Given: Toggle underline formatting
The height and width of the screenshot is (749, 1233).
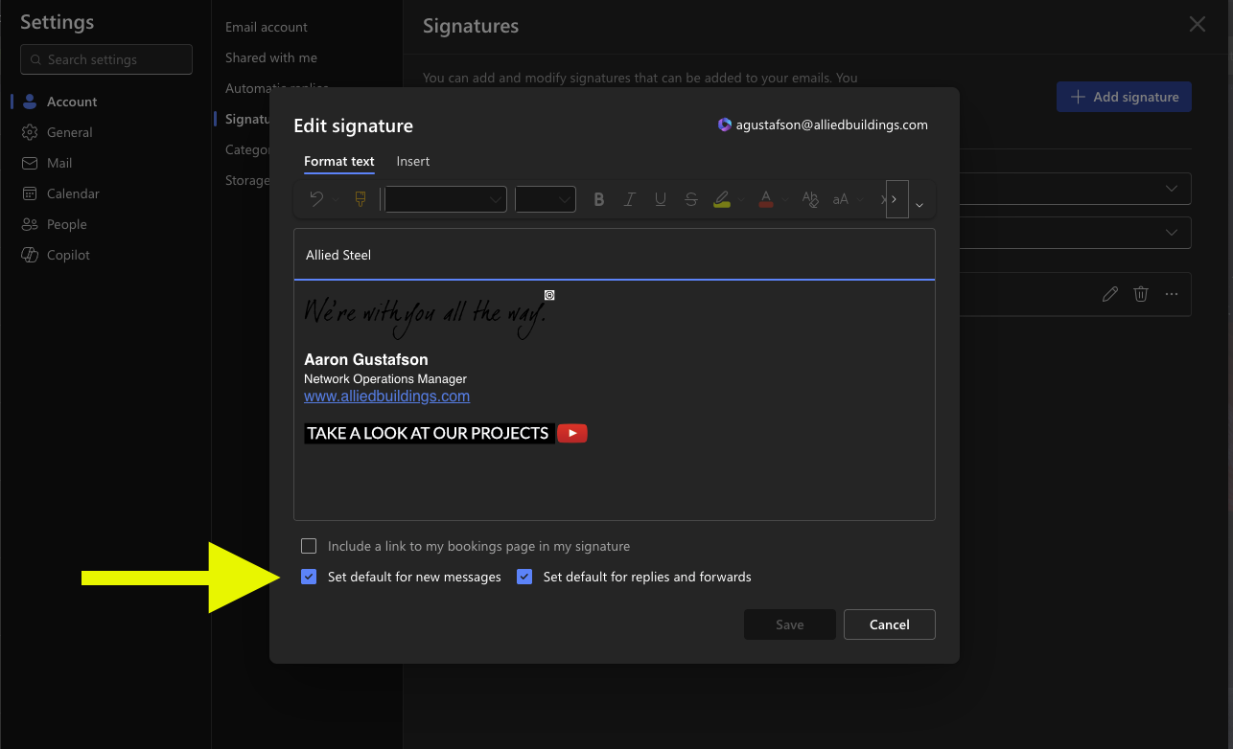Looking at the screenshot, I should [661, 199].
